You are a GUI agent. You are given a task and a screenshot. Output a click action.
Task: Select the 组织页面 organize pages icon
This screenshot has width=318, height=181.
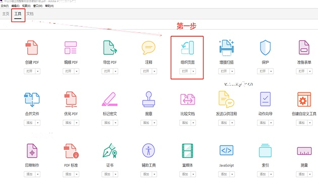click(x=187, y=48)
